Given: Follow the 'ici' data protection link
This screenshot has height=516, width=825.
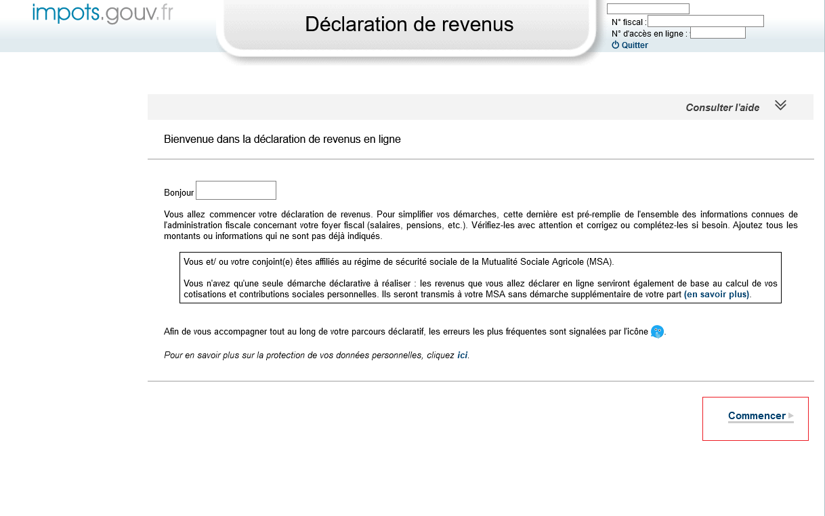Looking at the screenshot, I should (462, 355).
